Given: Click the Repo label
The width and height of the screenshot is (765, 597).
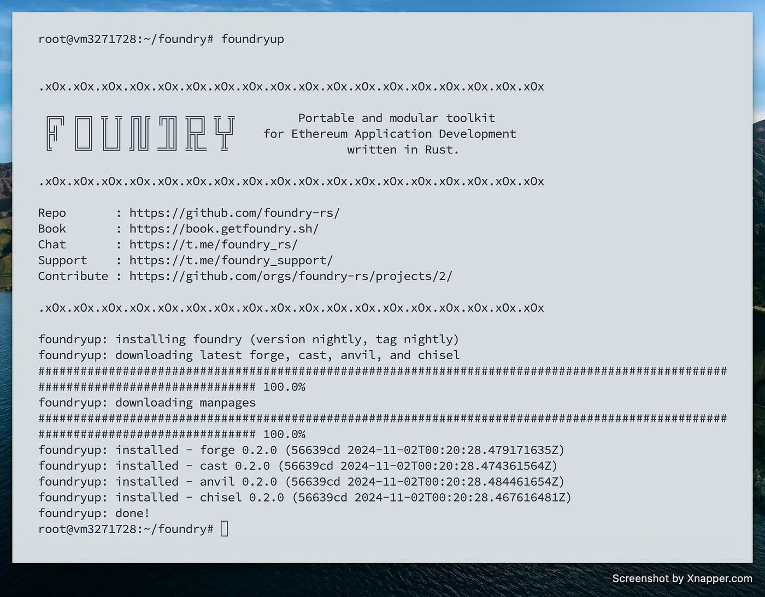Looking at the screenshot, I should pyautogui.click(x=52, y=212).
